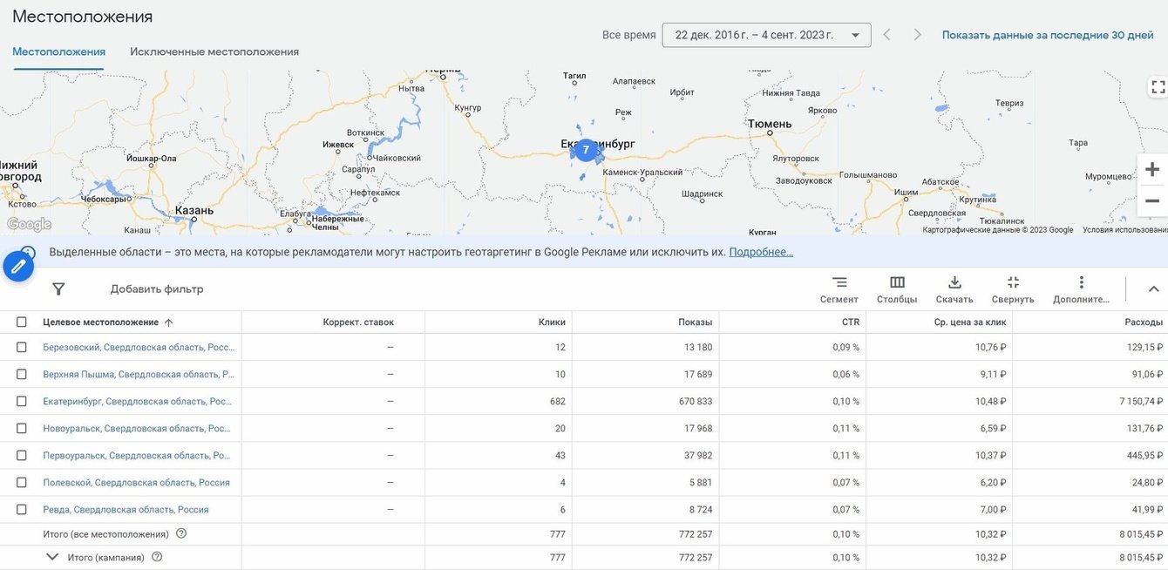This screenshot has height=570, width=1168.
Task: Download the table via Скачать icon
Action: 954,283
